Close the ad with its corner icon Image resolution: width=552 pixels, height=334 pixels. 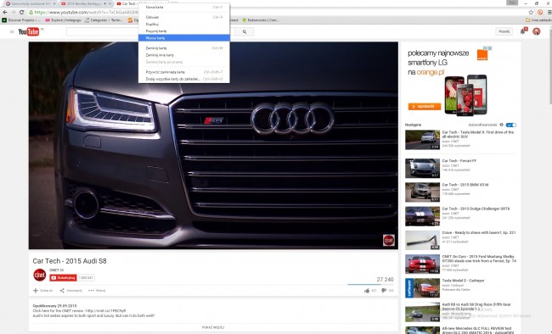489,47
